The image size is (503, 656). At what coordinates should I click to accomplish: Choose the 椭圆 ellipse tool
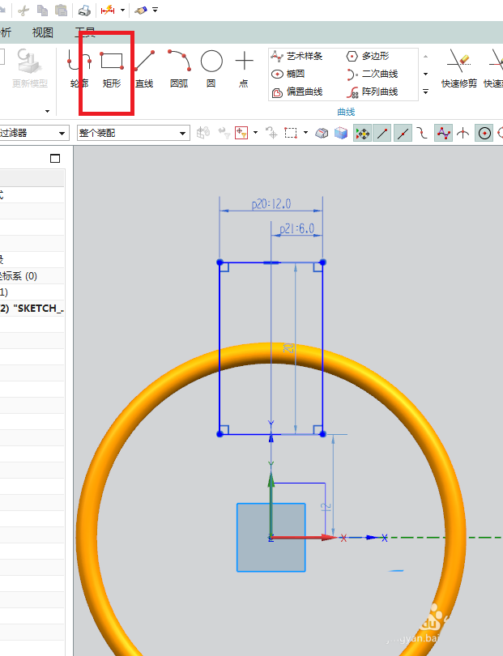click(288, 74)
